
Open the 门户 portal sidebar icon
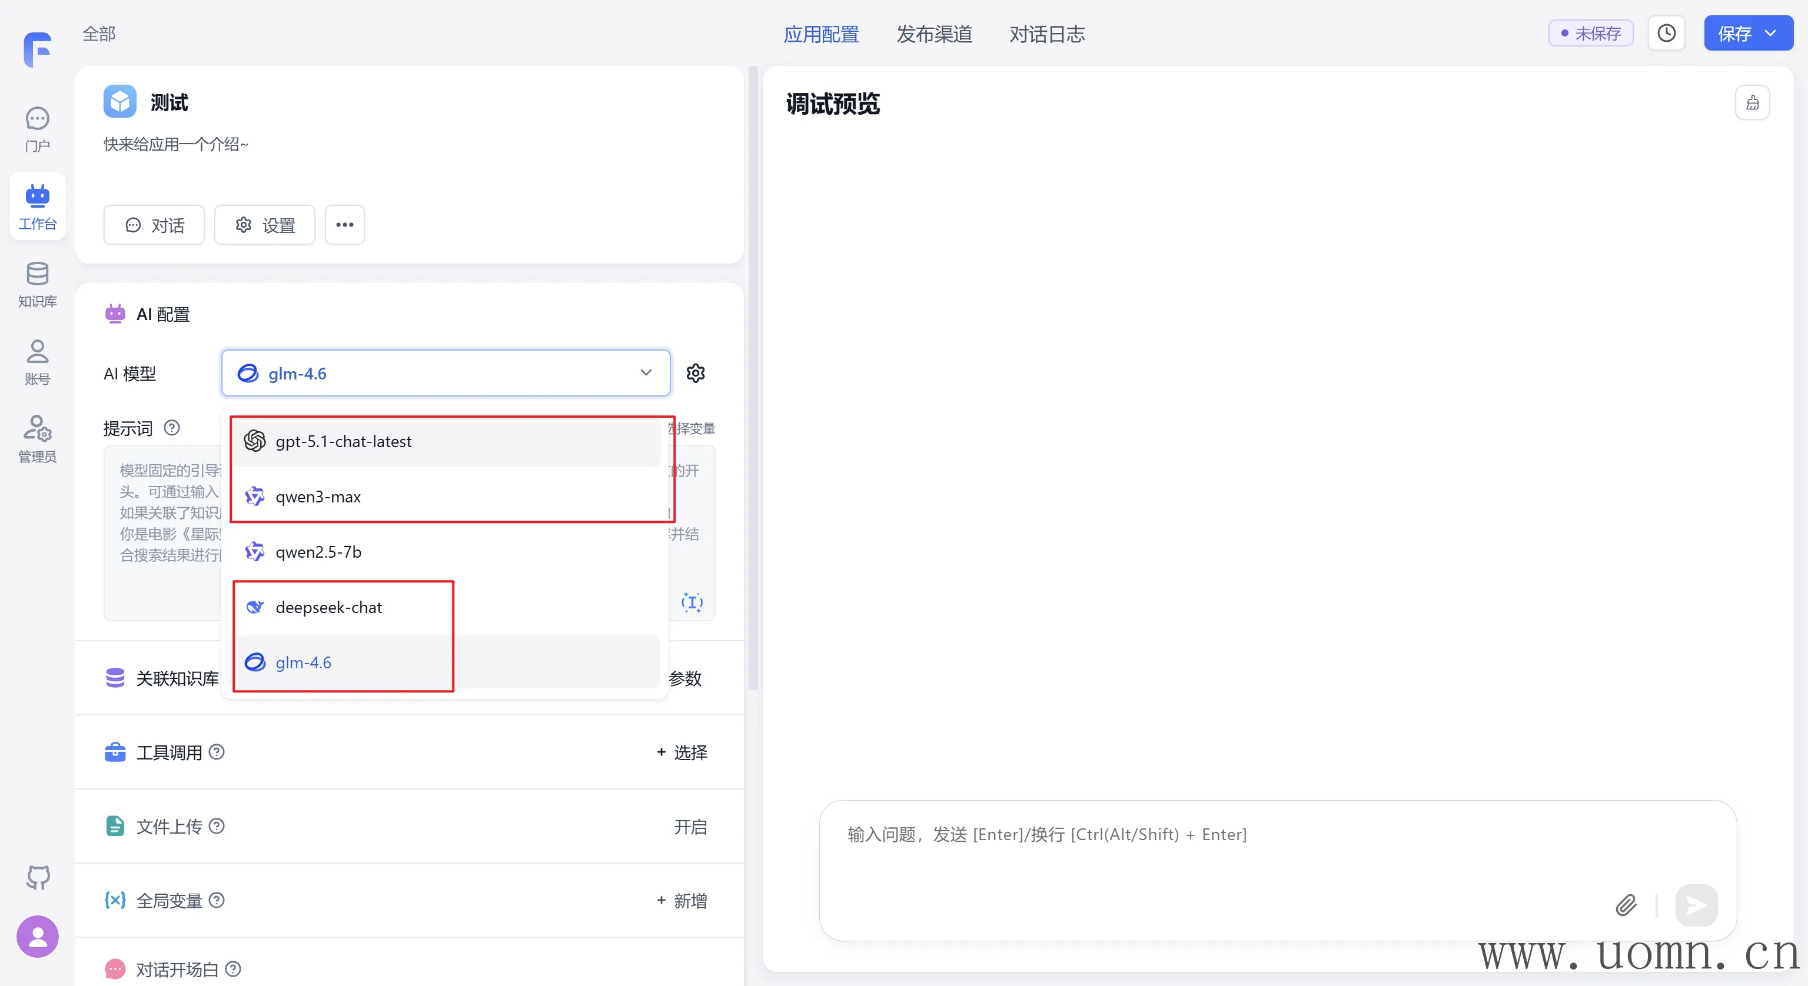37,128
